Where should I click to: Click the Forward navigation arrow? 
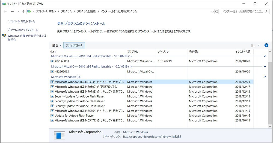pos(13,11)
